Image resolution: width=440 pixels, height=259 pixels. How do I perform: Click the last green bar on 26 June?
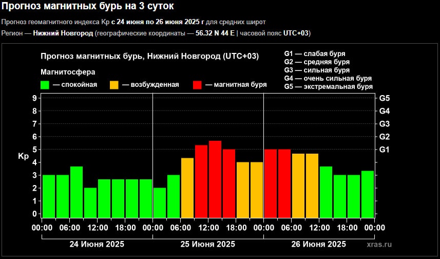click(x=367, y=194)
